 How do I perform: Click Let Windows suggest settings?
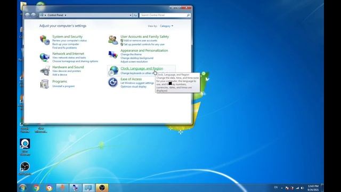(x=137, y=83)
